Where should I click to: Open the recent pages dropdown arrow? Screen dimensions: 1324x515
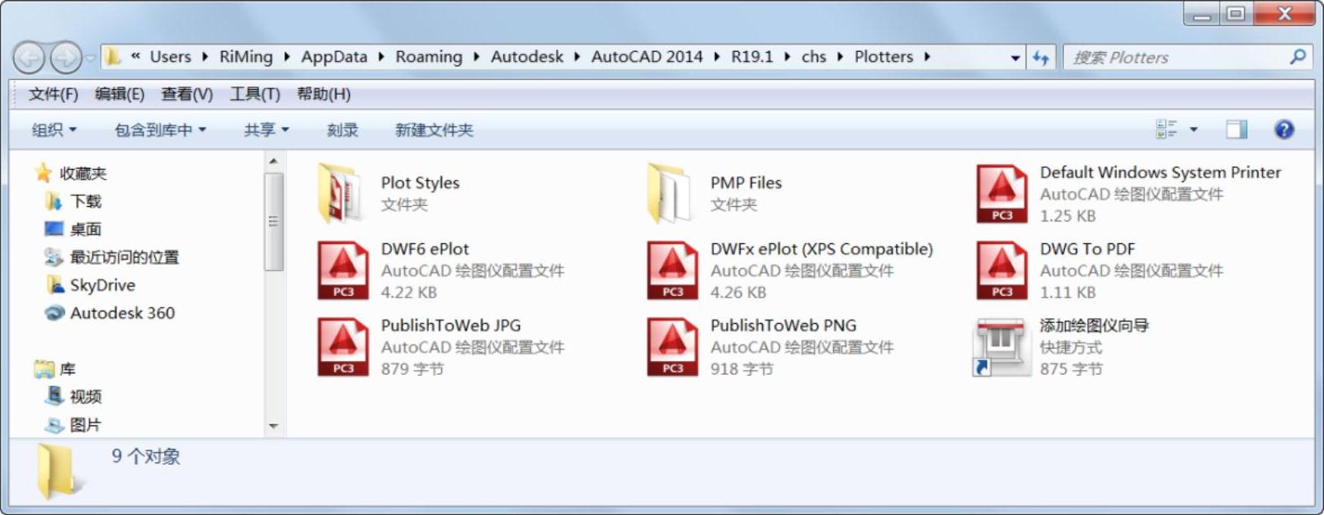pyautogui.click(x=90, y=58)
